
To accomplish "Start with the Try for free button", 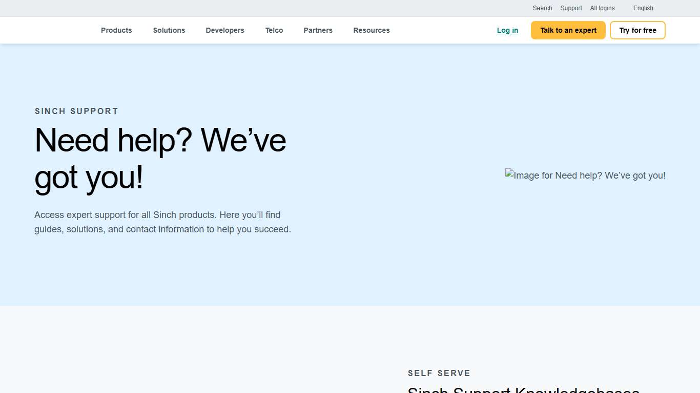I will tap(637, 30).
